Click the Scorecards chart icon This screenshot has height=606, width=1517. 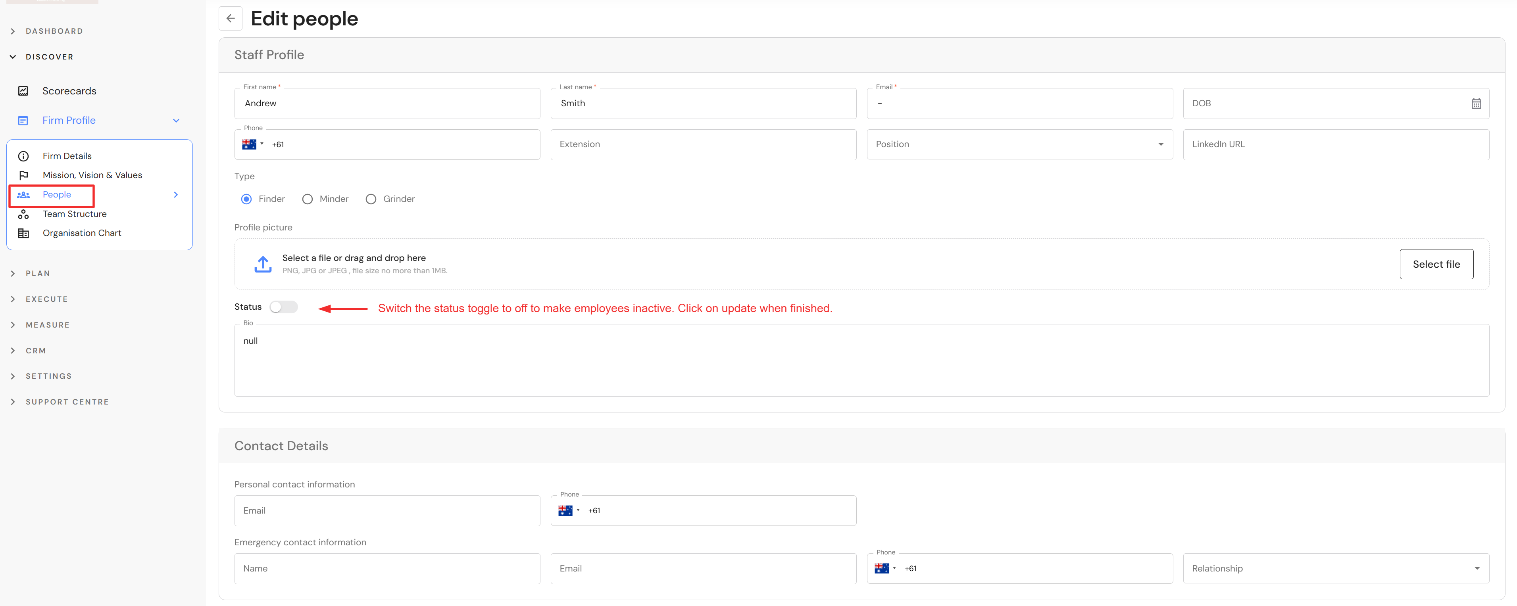(x=23, y=90)
